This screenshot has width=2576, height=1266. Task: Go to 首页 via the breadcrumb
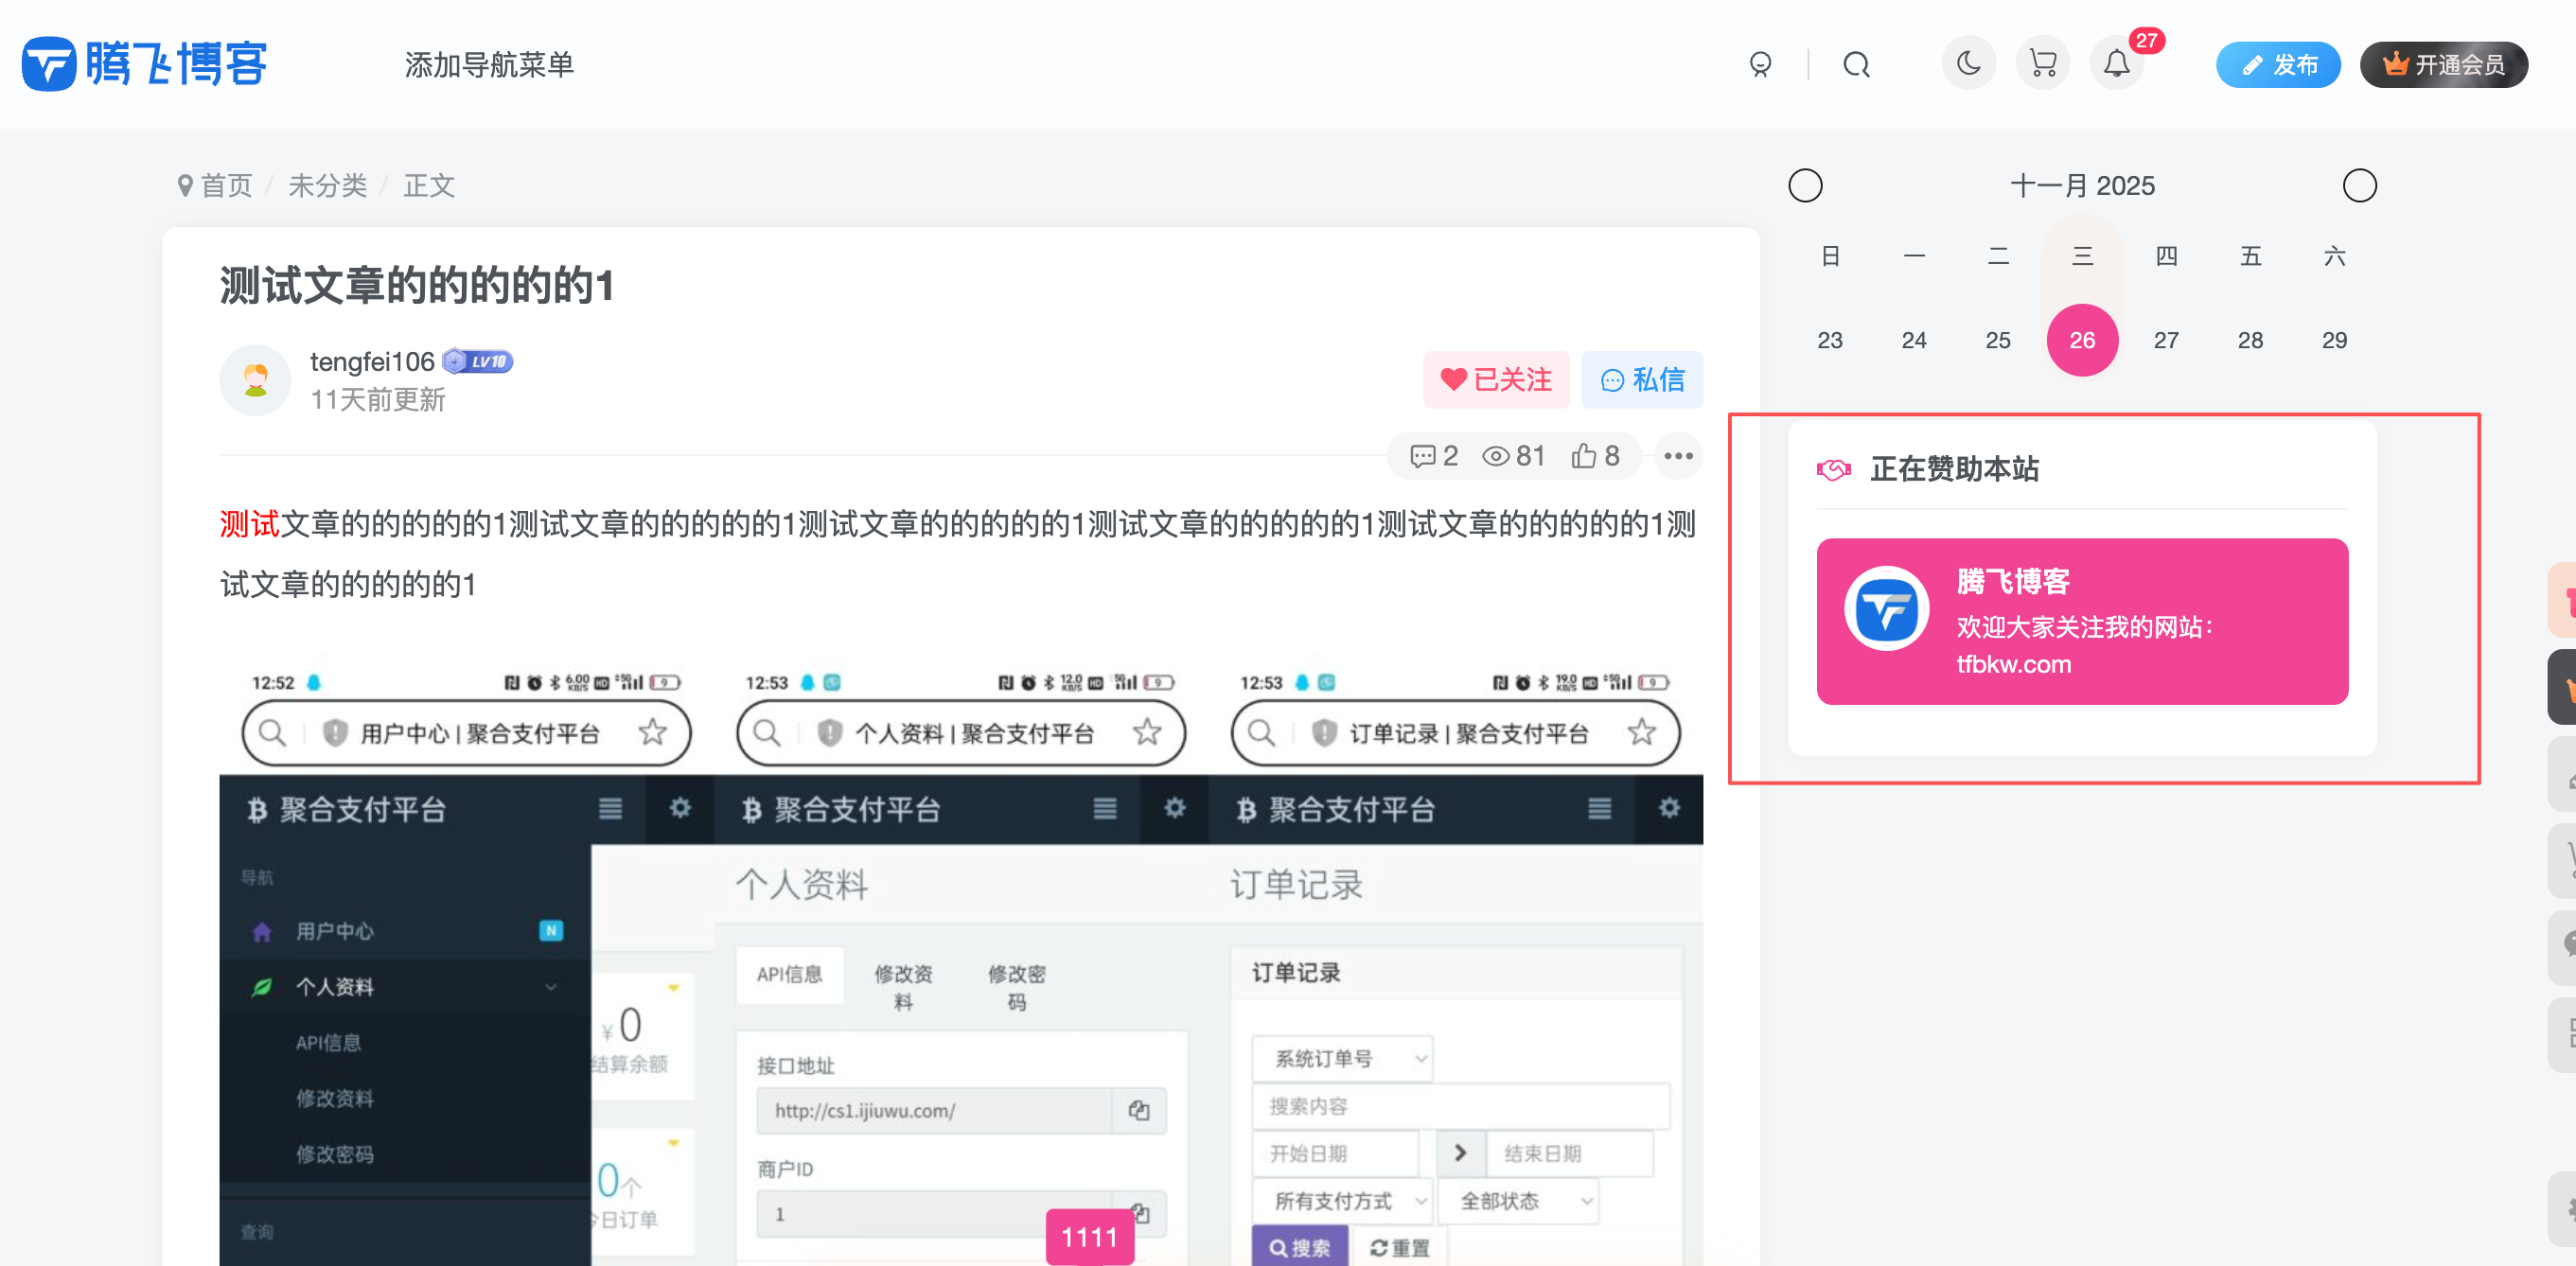[224, 185]
